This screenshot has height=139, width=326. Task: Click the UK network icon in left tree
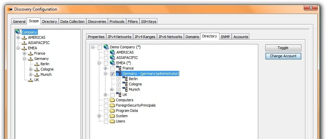coord(31,80)
